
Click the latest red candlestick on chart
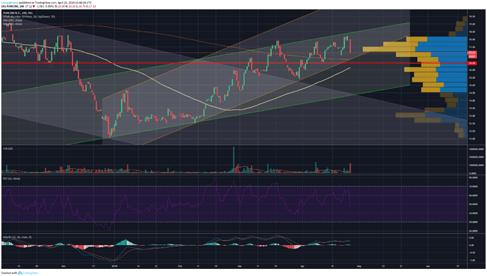point(350,46)
